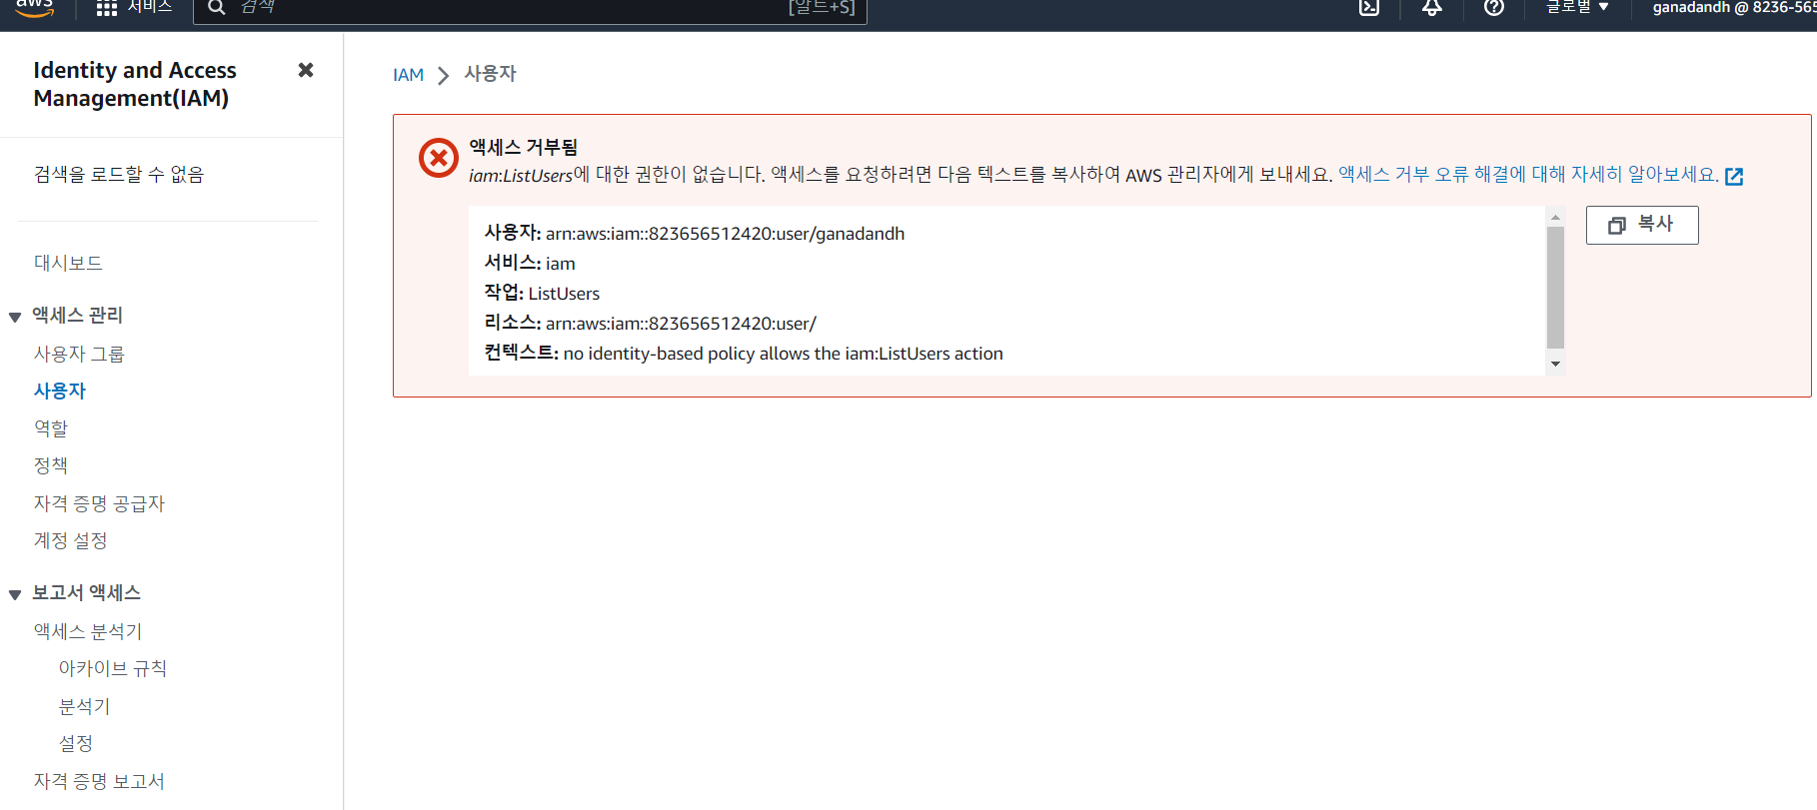Viewport: 1817px width, 810px height.
Task: Open 계정 설정 in sidebar
Action: pyautogui.click(x=70, y=540)
